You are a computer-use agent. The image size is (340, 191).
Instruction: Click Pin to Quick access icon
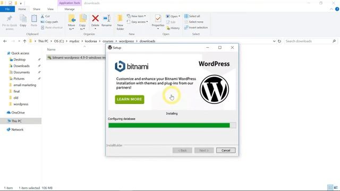pos(10,19)
